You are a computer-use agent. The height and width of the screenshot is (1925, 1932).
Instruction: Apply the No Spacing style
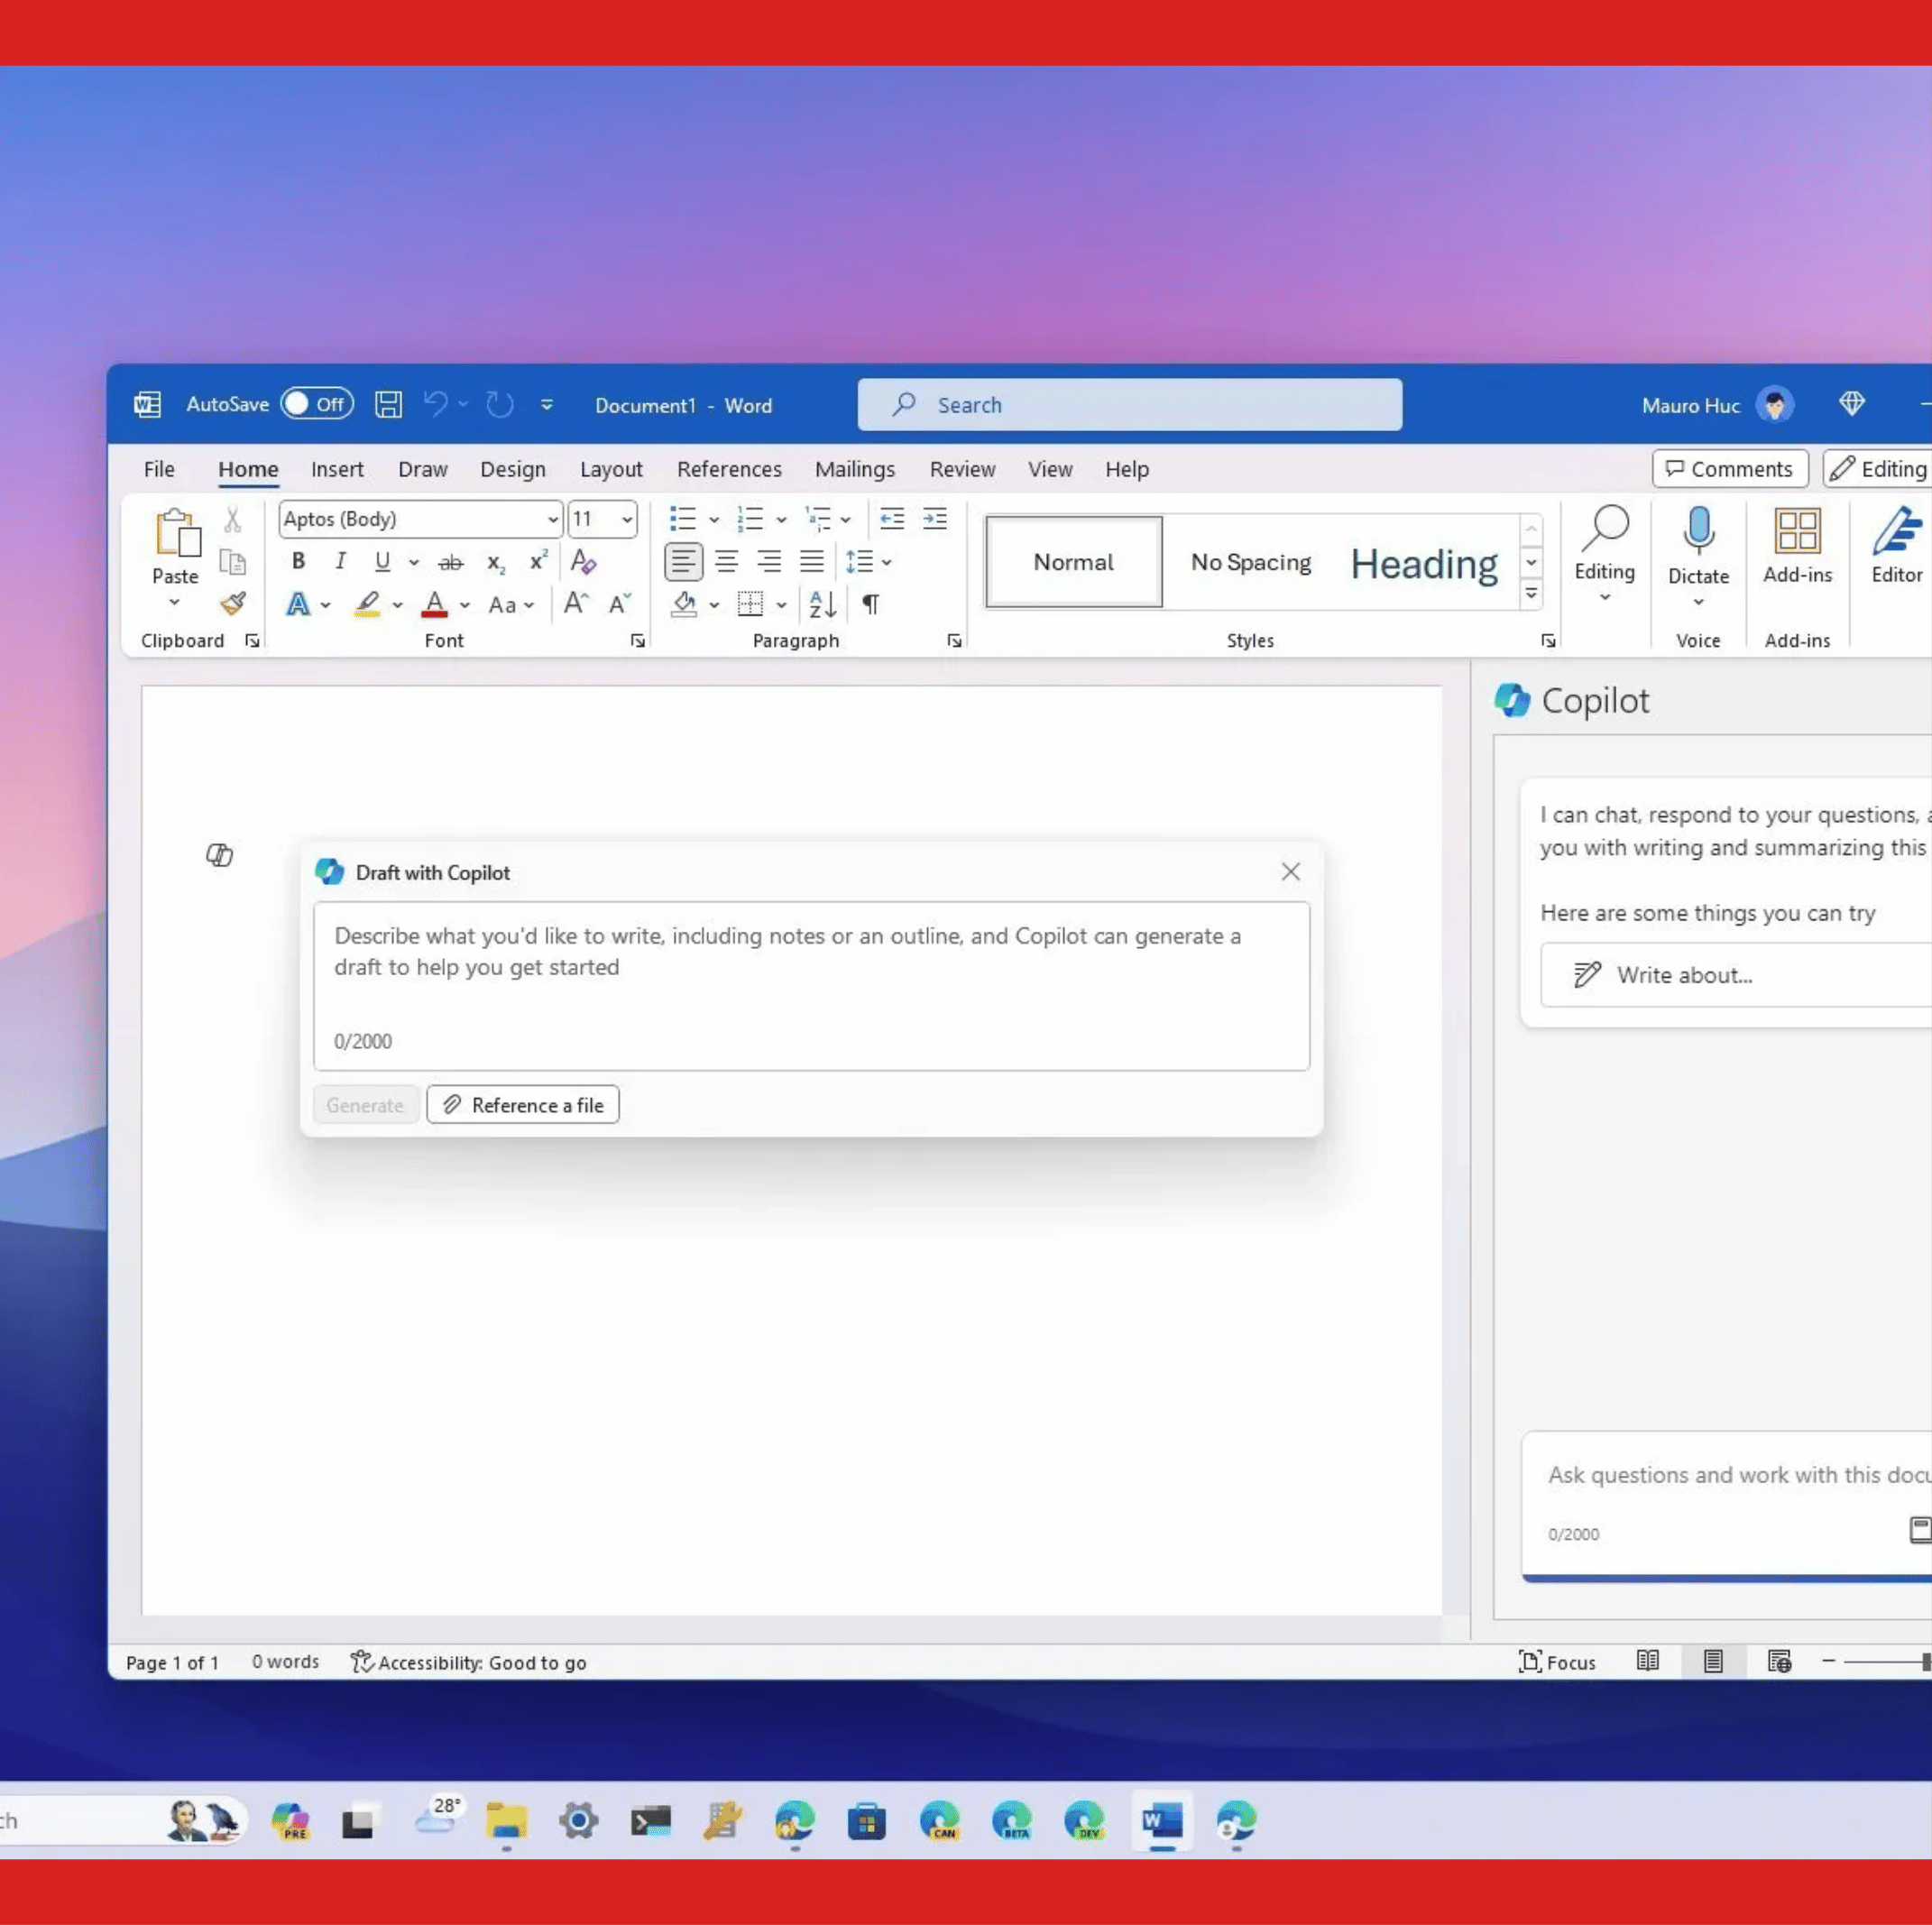point(1251,562)
